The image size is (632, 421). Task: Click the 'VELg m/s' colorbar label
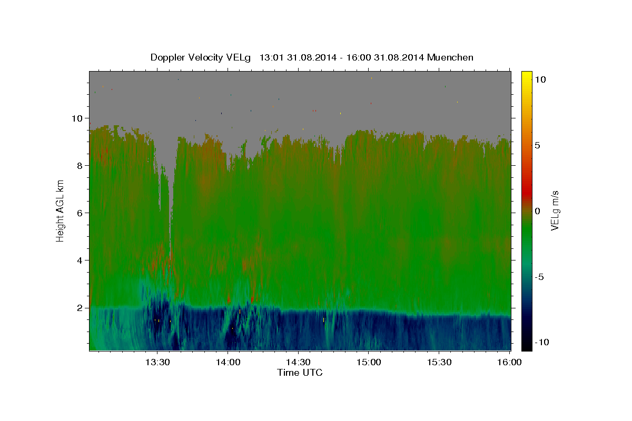pos(555,210)
